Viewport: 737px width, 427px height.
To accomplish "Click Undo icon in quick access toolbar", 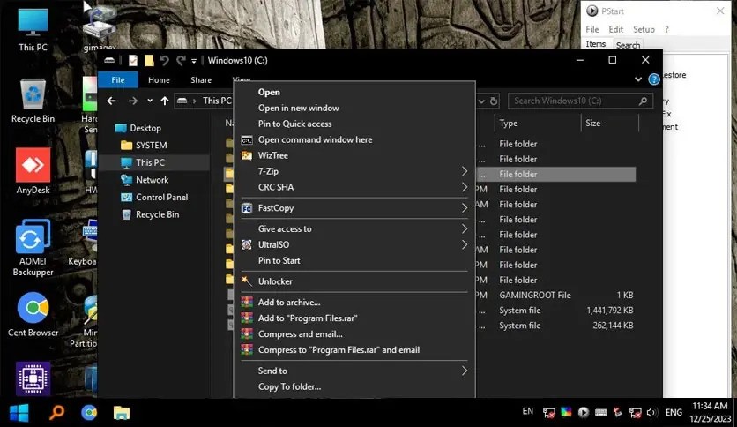I will click(164, 60).
